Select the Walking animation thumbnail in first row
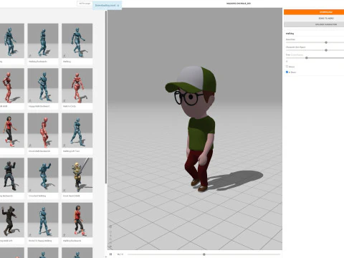This screenshot has height=258, width=344. pyautogui.click(x=77, y=41)
